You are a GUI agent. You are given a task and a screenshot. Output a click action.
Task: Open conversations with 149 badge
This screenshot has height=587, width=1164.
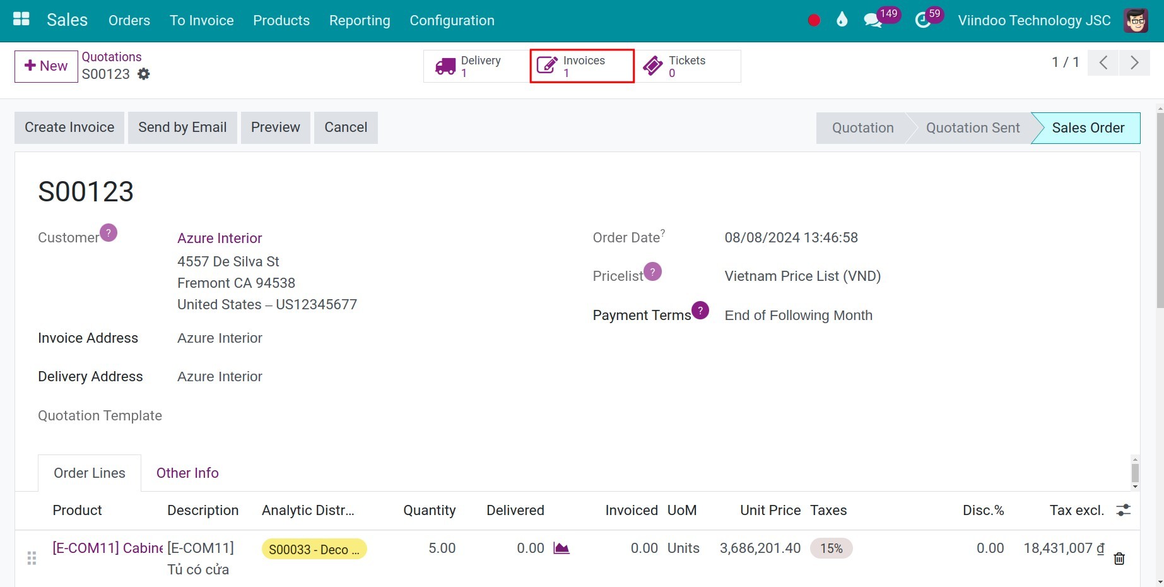(881, 18)
